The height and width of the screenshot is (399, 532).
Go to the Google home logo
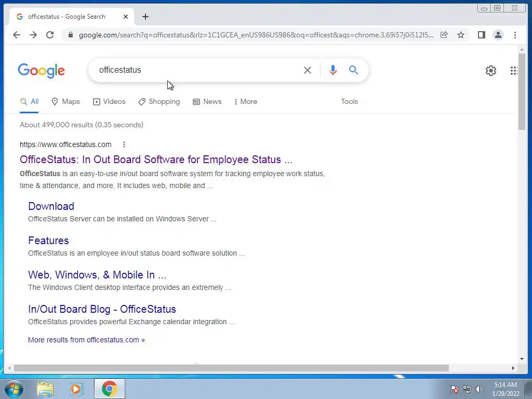pyautogui.click(x=42, y=71)
